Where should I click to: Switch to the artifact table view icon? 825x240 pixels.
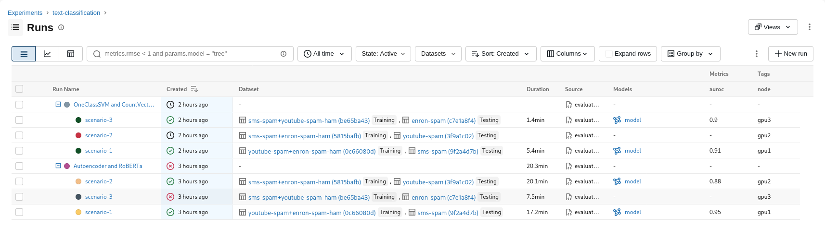[71, 54]
